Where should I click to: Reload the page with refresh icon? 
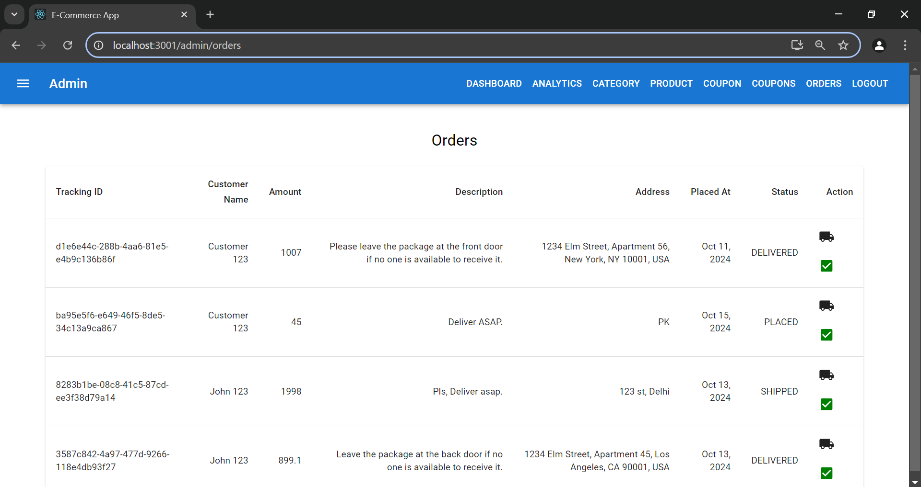pyautogui.click(x=68, y=45)
